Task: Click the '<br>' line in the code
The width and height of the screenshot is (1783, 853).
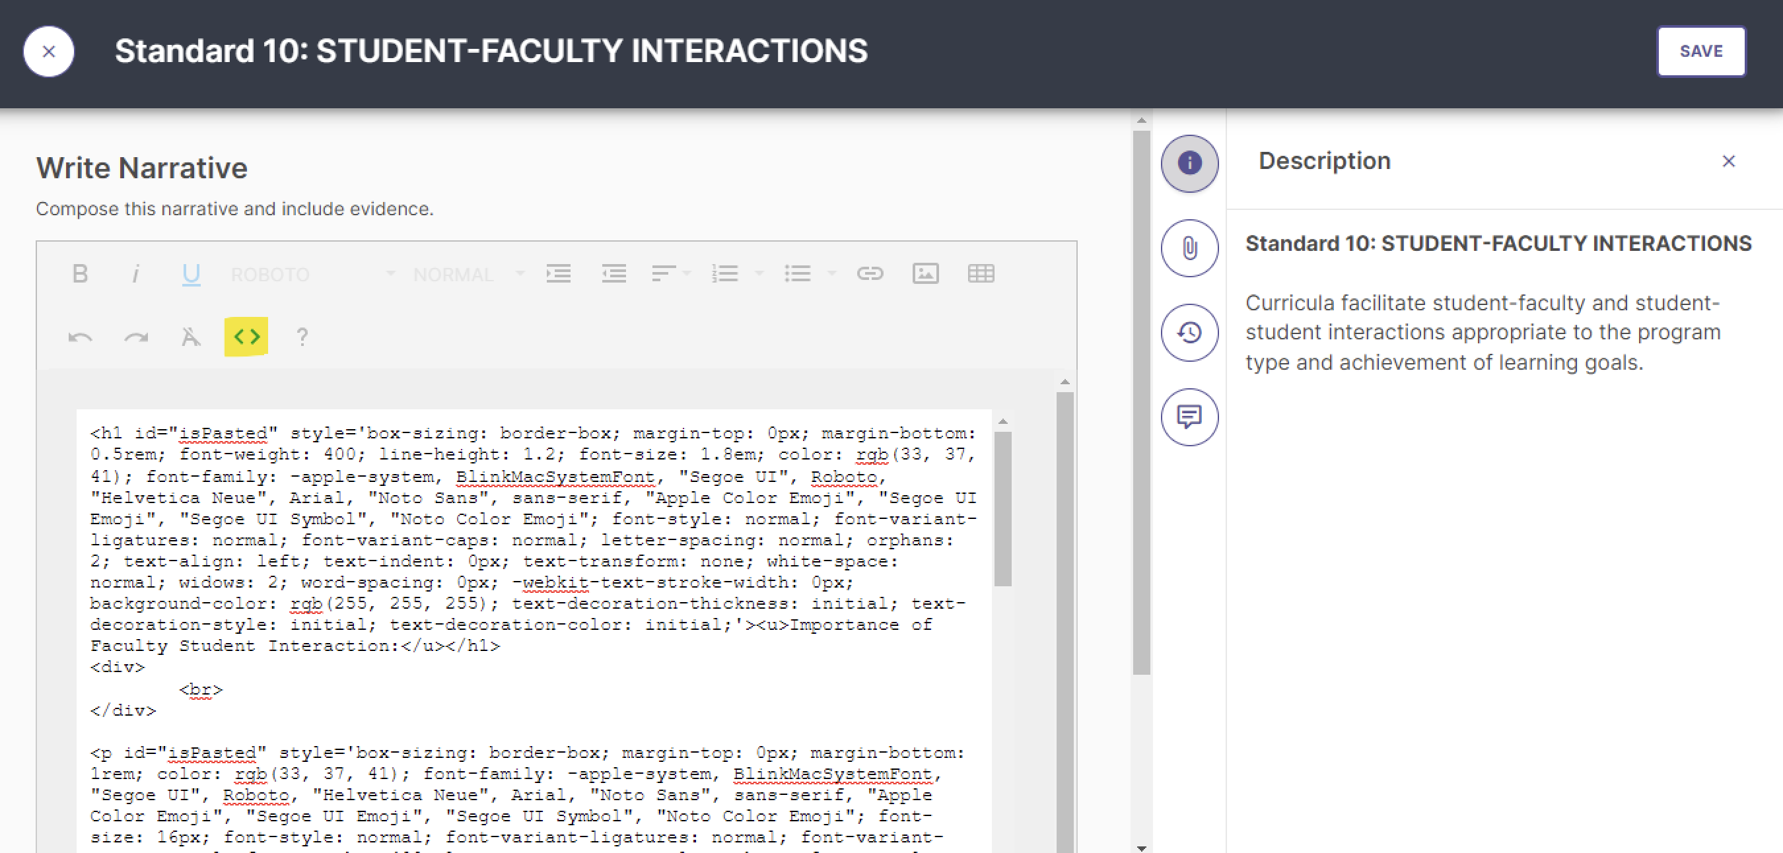Action: (201, 689)
